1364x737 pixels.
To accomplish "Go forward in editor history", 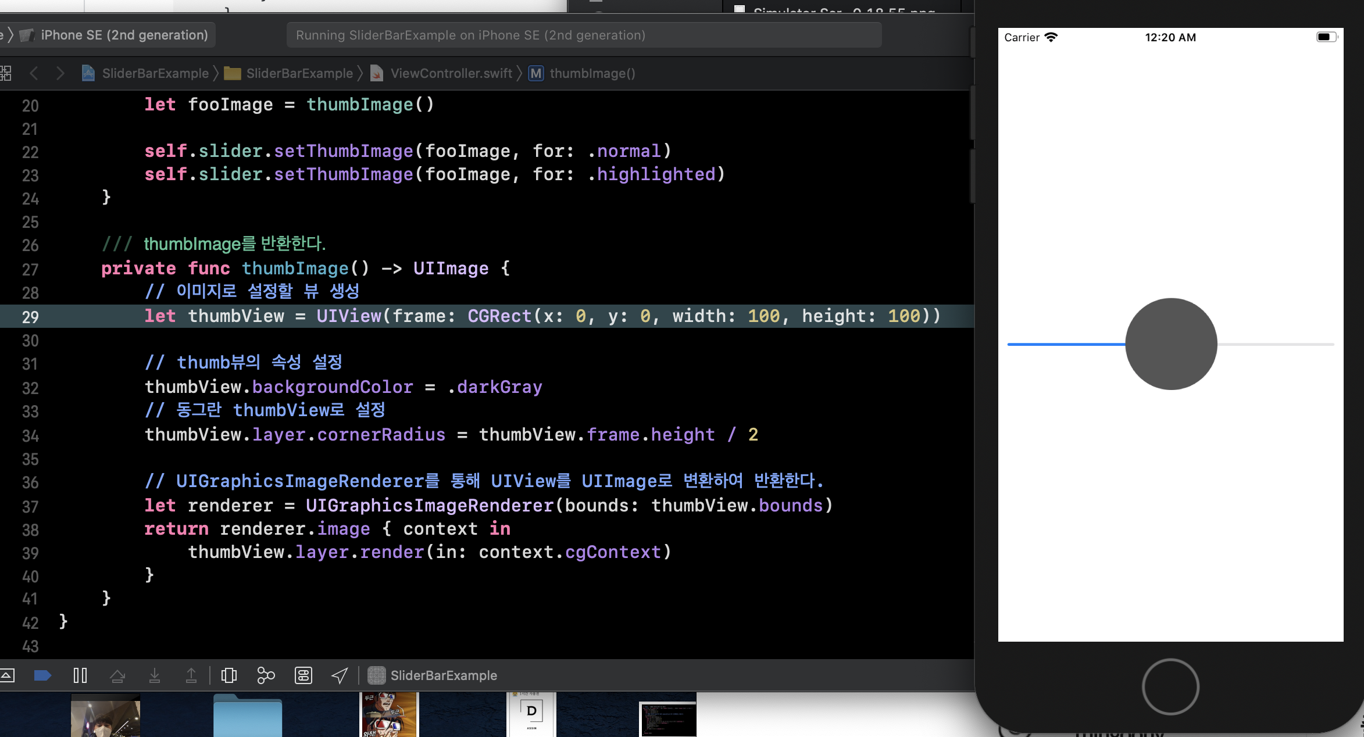I will click(60, 73).
